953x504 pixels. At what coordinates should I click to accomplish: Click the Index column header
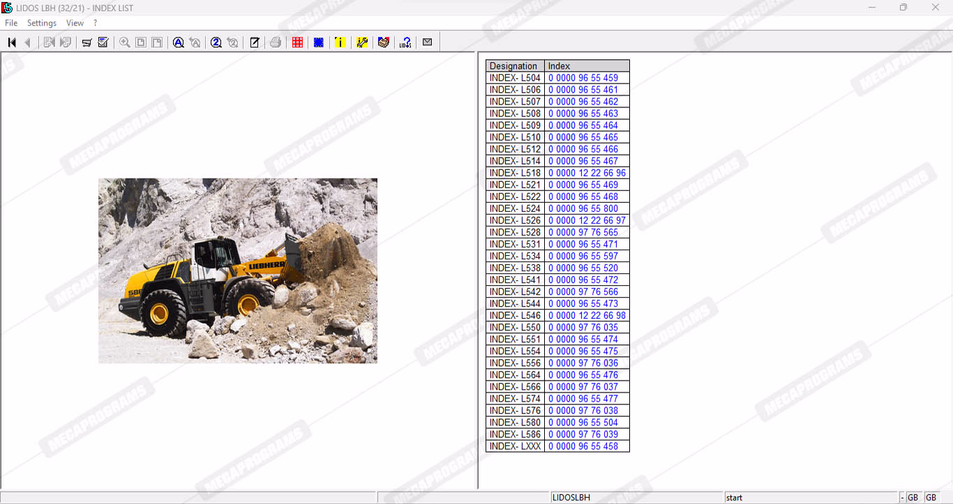[587, 66]
